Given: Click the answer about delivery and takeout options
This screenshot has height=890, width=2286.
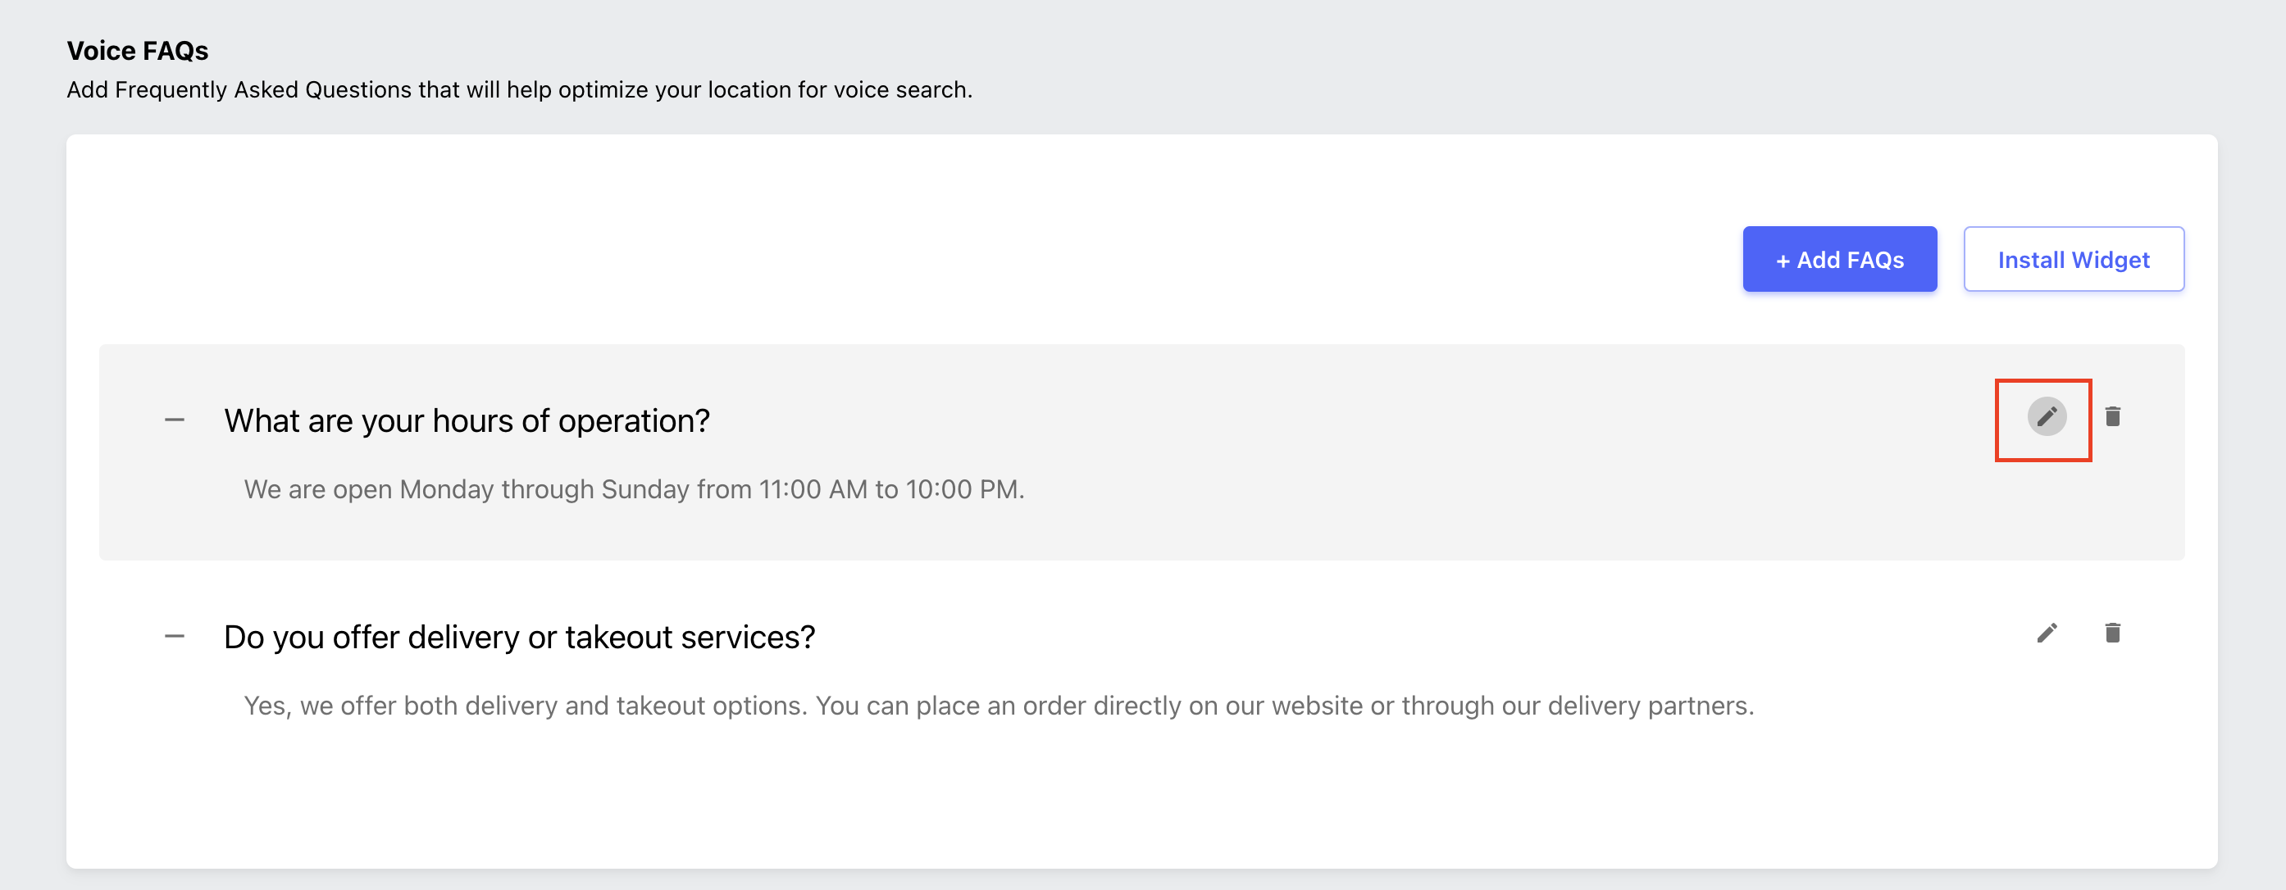Looking at the screenshot, I should pos(999,706).
